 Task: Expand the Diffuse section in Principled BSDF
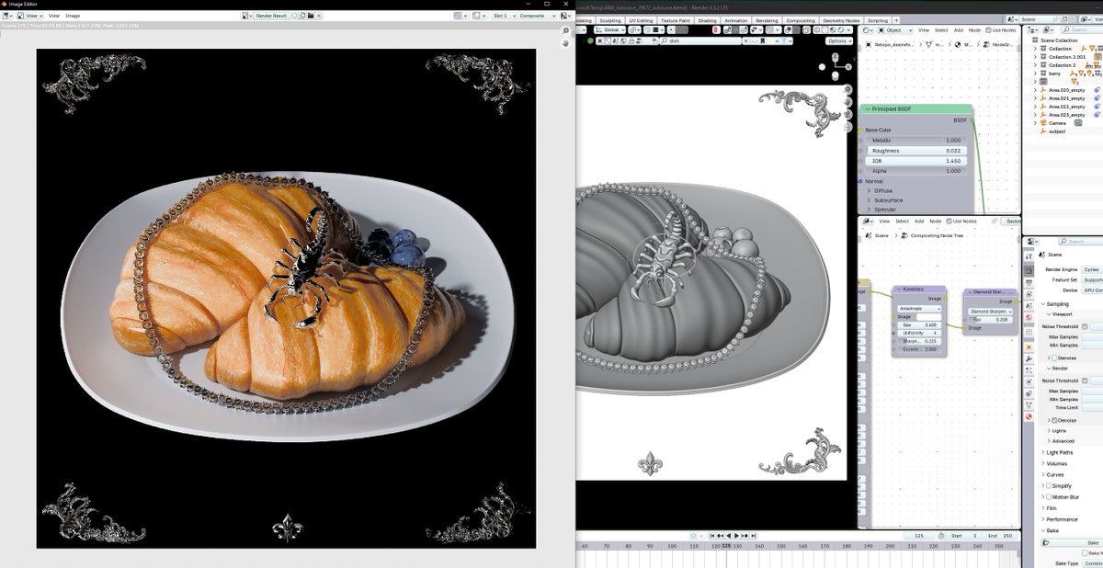pos(870,191)
